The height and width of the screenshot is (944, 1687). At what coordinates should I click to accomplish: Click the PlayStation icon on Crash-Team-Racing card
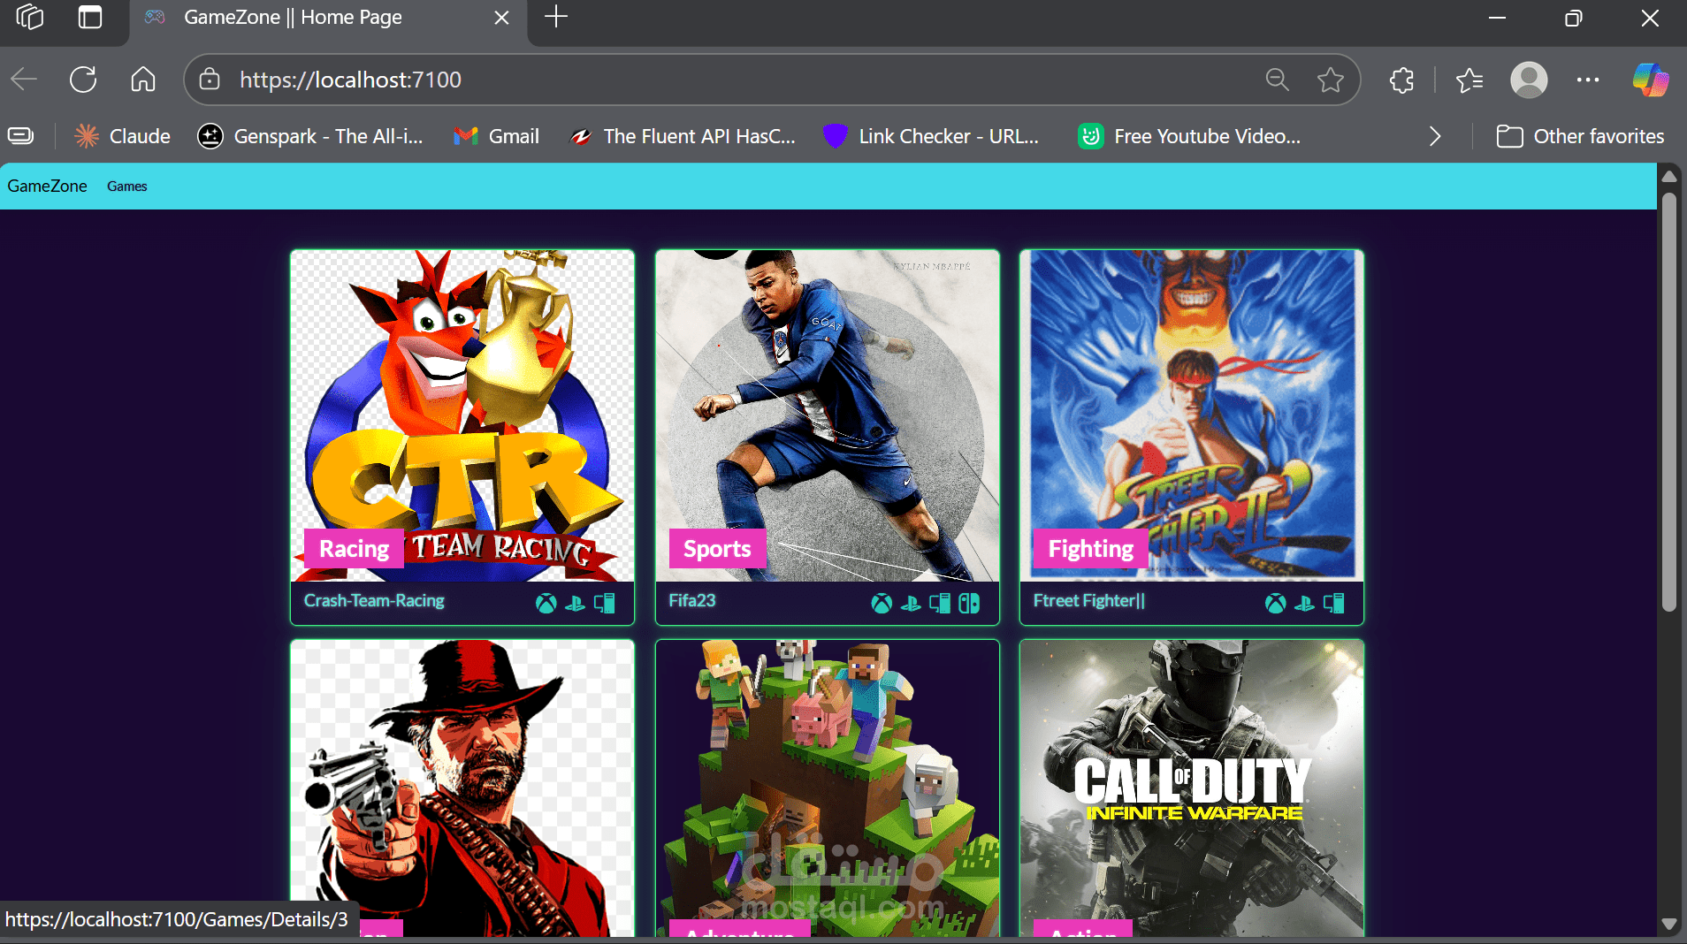(576, 604)
